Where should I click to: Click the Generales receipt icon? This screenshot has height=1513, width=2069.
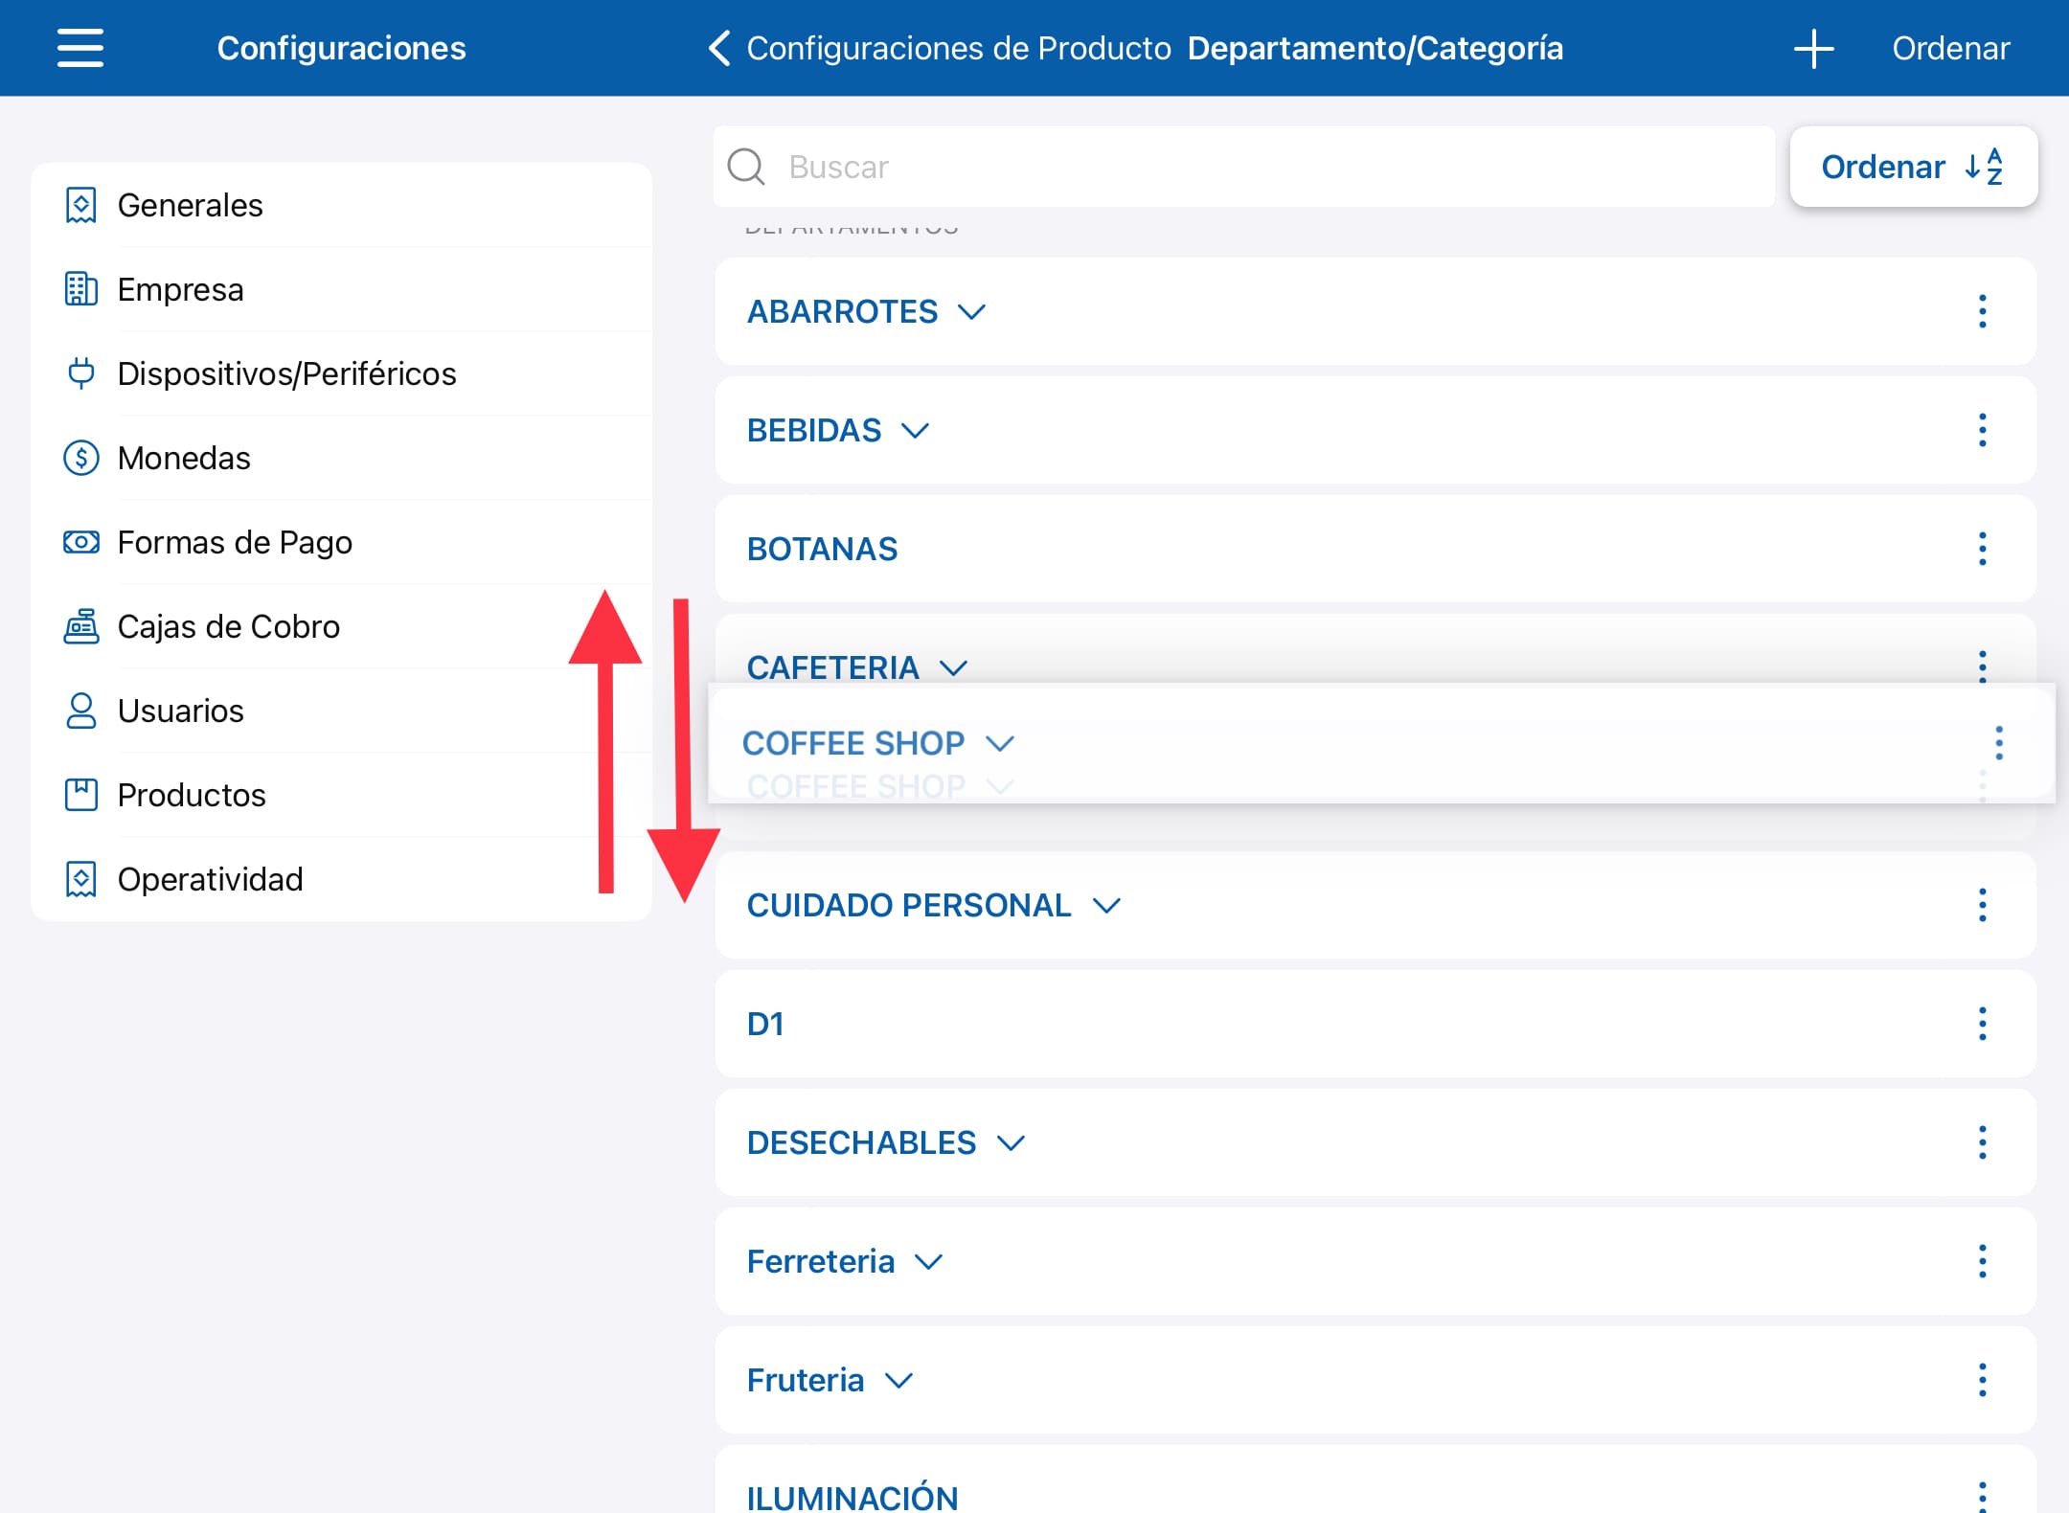[81, 205]
